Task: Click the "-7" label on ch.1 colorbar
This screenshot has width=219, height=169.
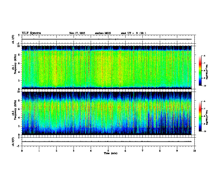Action: click(x=204, y=63)
